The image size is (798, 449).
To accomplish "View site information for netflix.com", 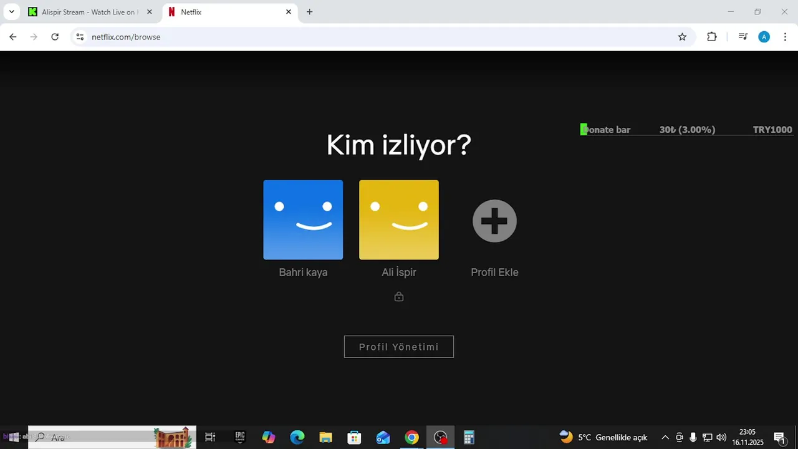I will click(x=80, y=37).
